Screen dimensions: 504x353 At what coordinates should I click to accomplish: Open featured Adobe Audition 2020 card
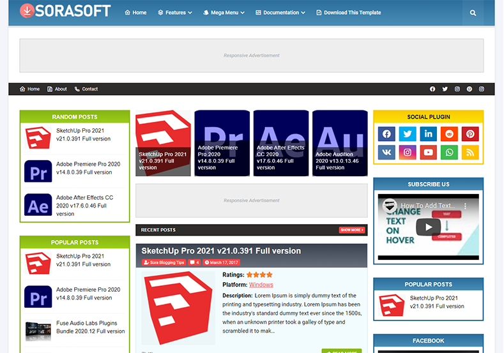click(x=340, y=143)
